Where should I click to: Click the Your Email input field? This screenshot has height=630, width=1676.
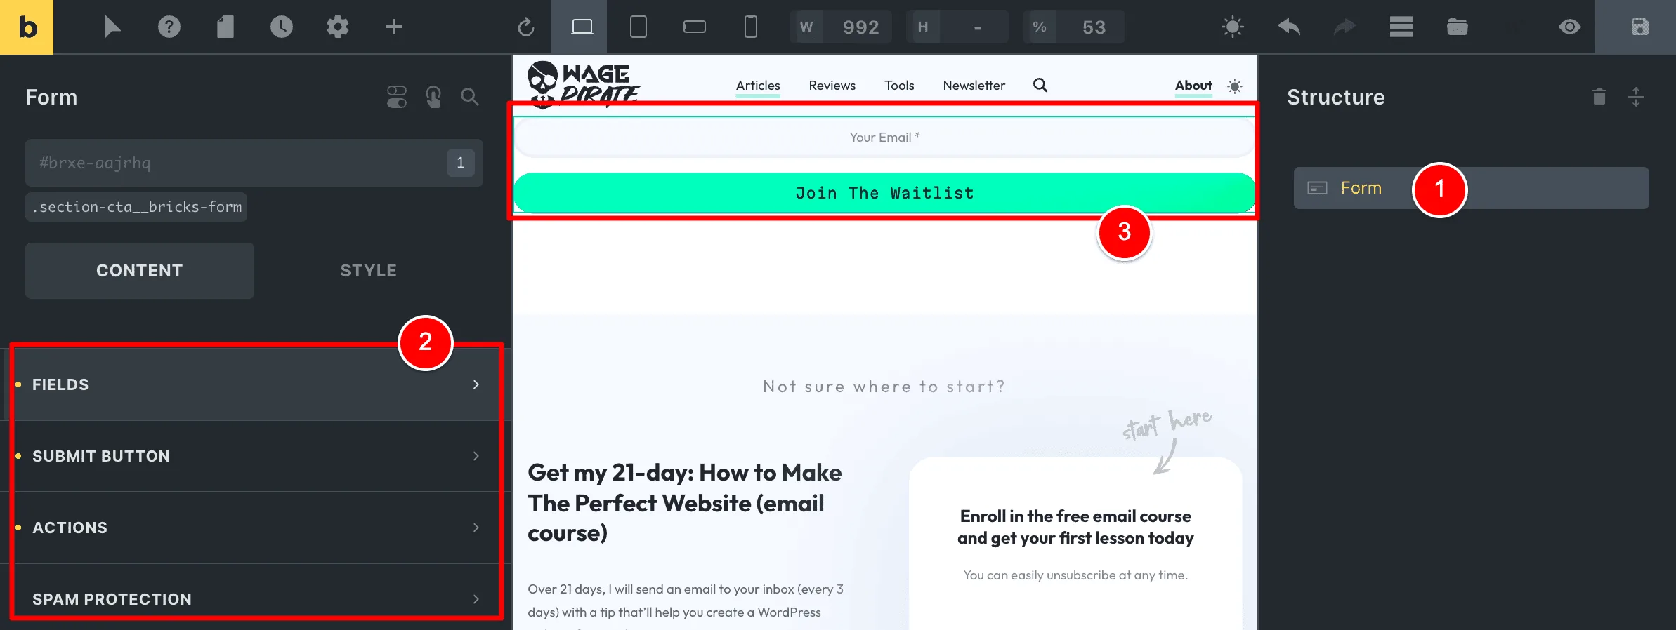point(884,138)
